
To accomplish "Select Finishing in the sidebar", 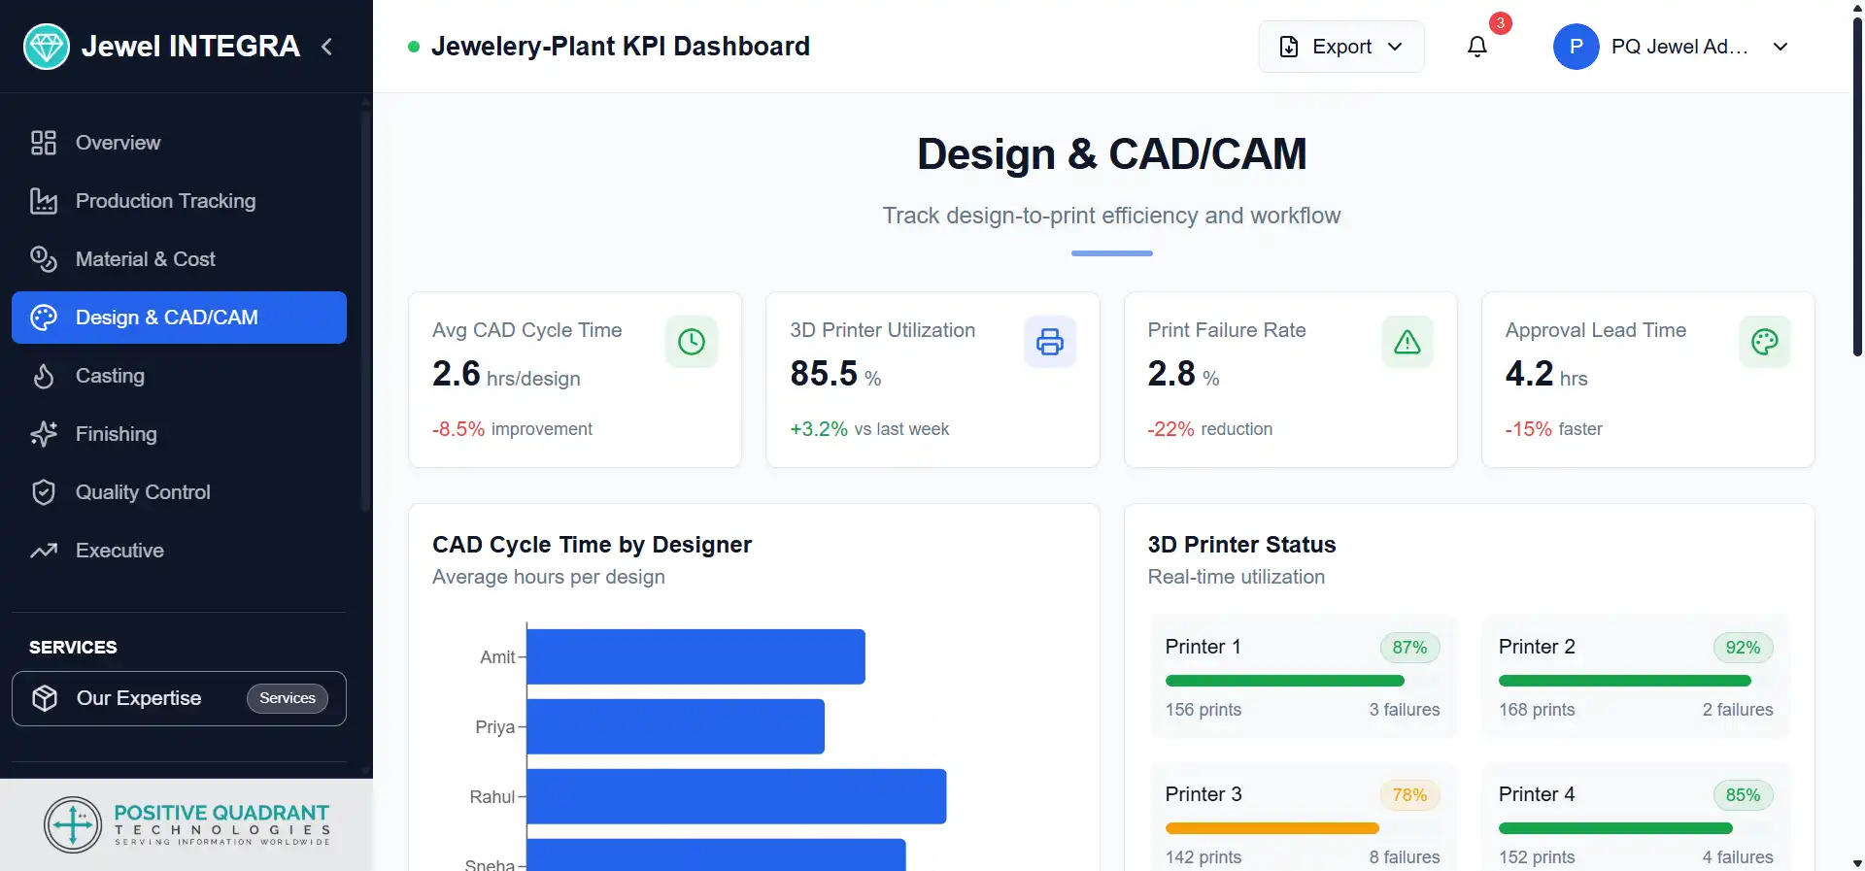I will [179, 434].
